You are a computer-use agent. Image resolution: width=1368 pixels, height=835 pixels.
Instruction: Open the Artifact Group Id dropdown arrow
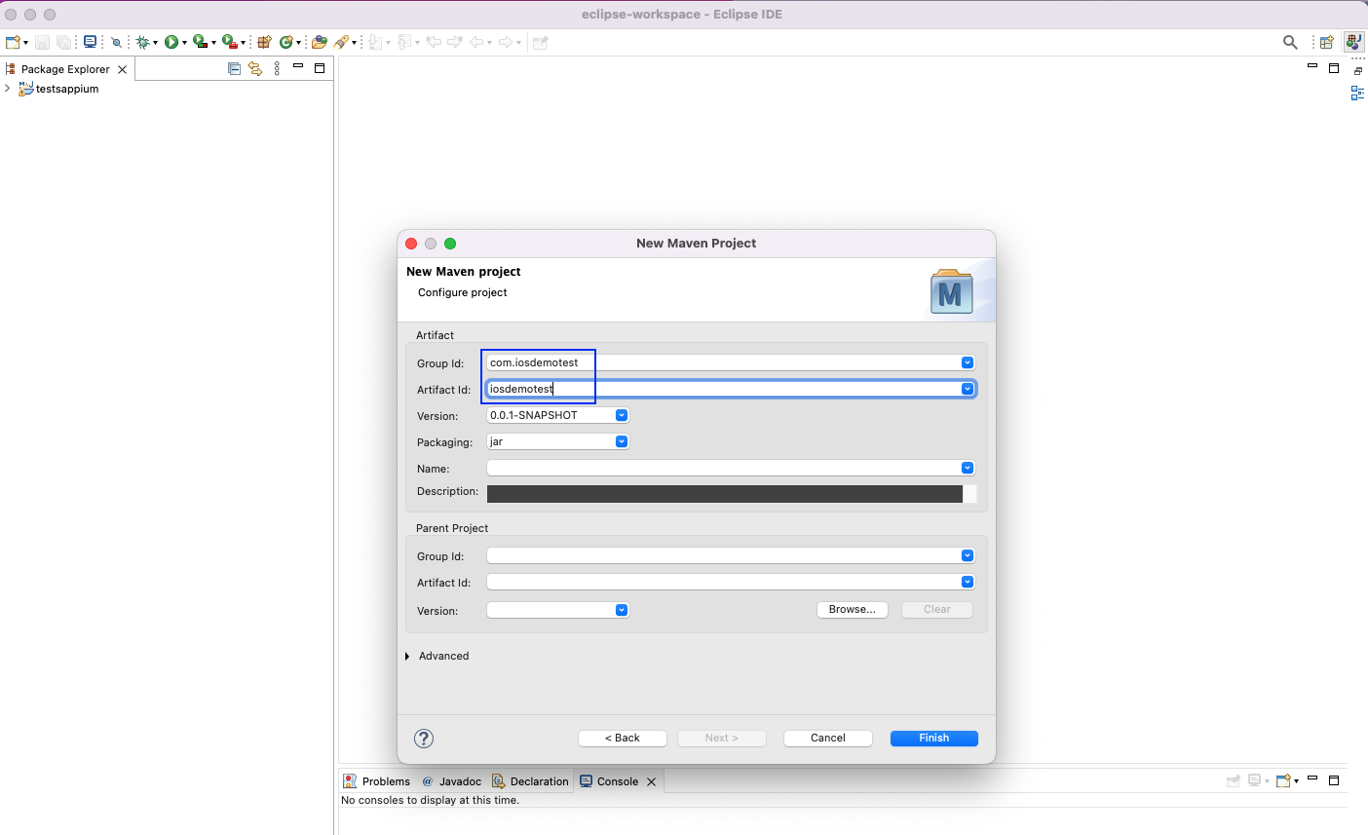tap(968, 362)
